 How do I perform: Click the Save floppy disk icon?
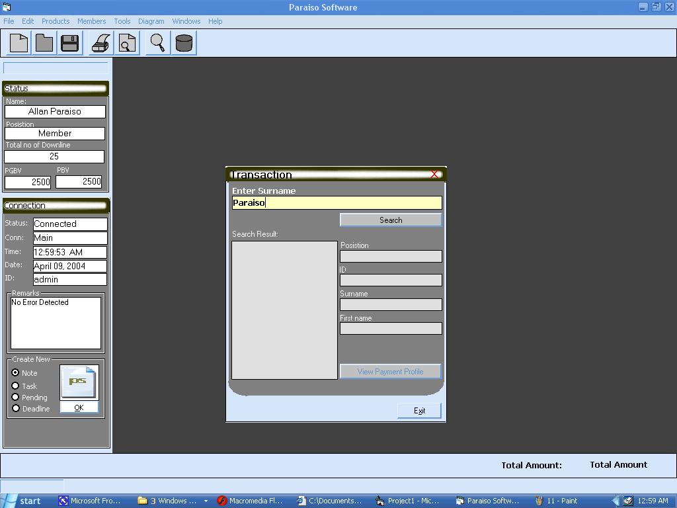(x=69, y=43)
